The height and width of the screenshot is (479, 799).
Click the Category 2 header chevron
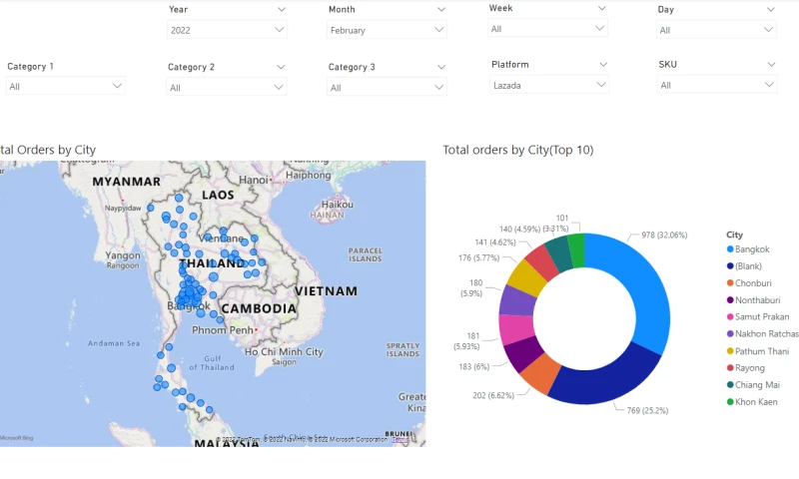(281, 67)
